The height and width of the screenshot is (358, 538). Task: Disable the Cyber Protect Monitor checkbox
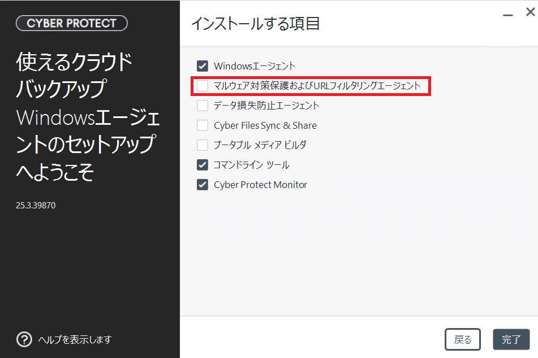coord(203,185)
